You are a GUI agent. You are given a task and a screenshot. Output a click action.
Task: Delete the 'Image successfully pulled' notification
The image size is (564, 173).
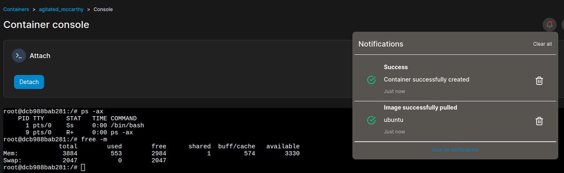coord(540,121)
